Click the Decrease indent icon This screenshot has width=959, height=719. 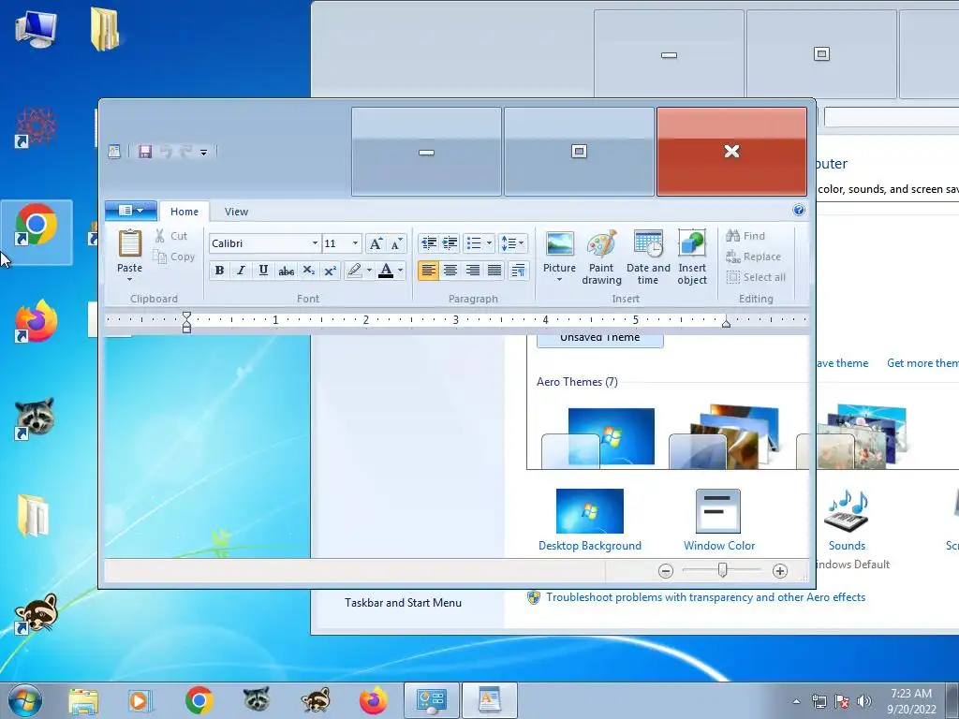pos(429,243)
